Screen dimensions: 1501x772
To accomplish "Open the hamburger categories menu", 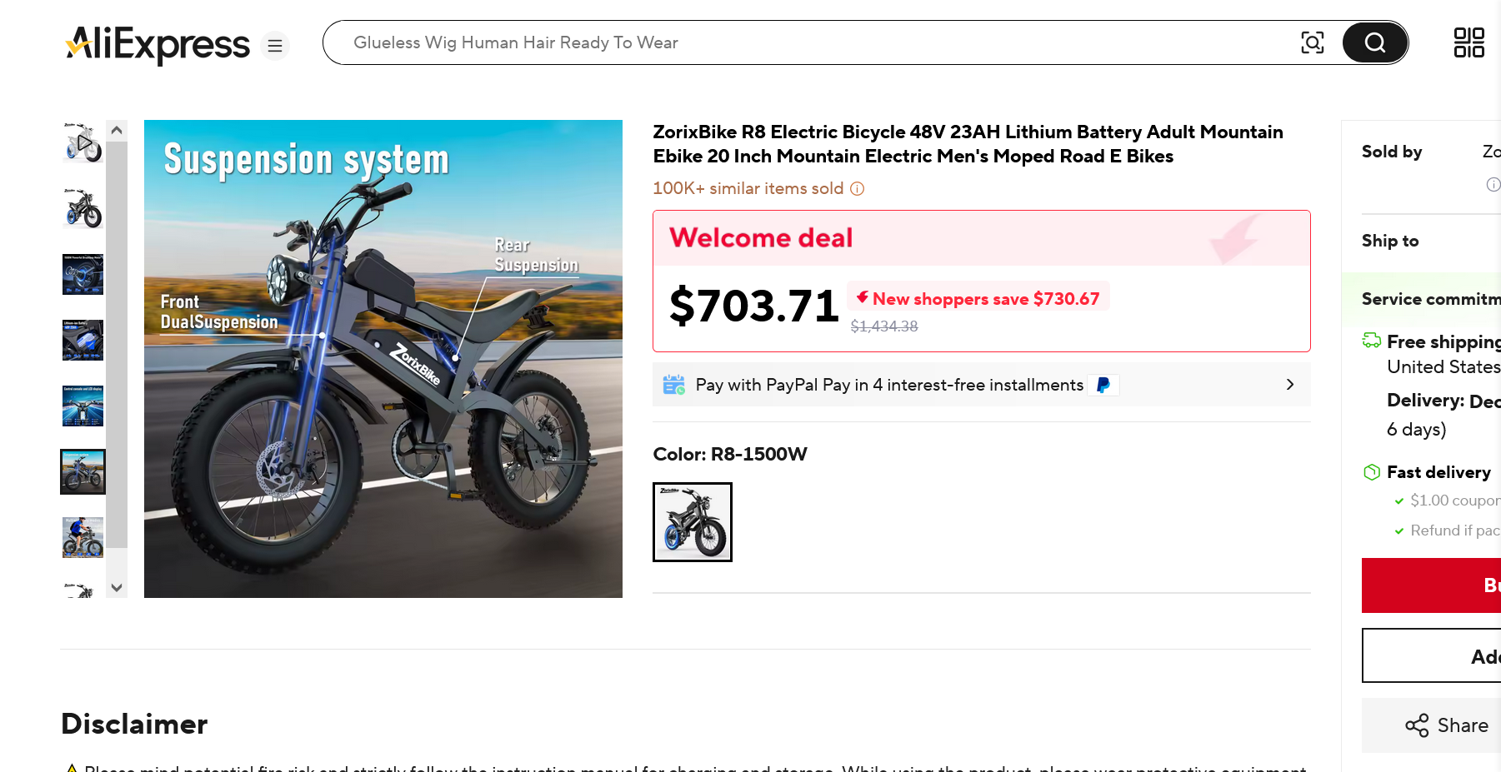I will pos(275,46).
